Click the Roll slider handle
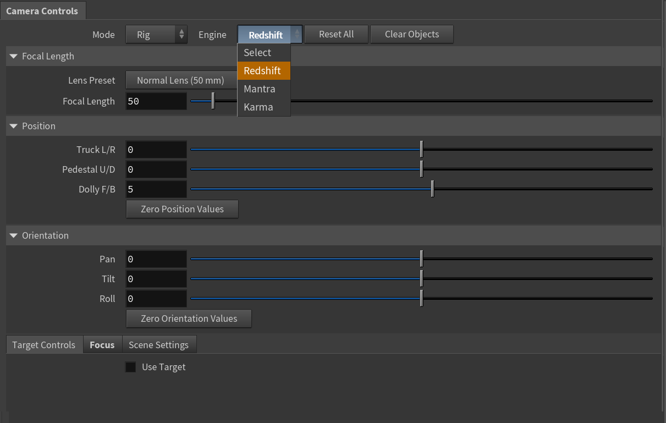This screenshot has height=423, width=666. coord(421,298)
